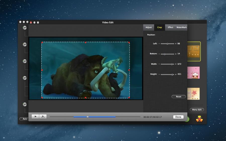Select the pink bunny menu template thumbnail
The height and width of the screenshot is (141, 226).
193,73
